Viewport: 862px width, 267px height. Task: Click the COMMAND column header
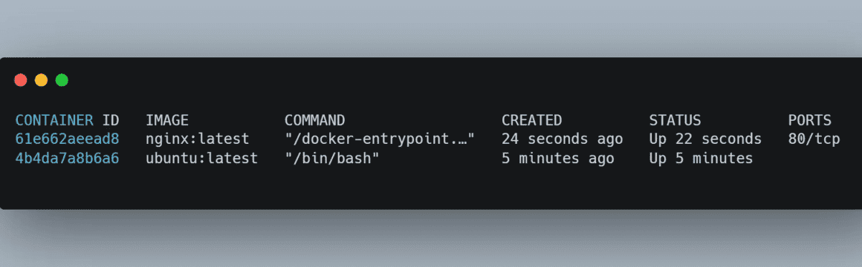(x=314, y=120)
